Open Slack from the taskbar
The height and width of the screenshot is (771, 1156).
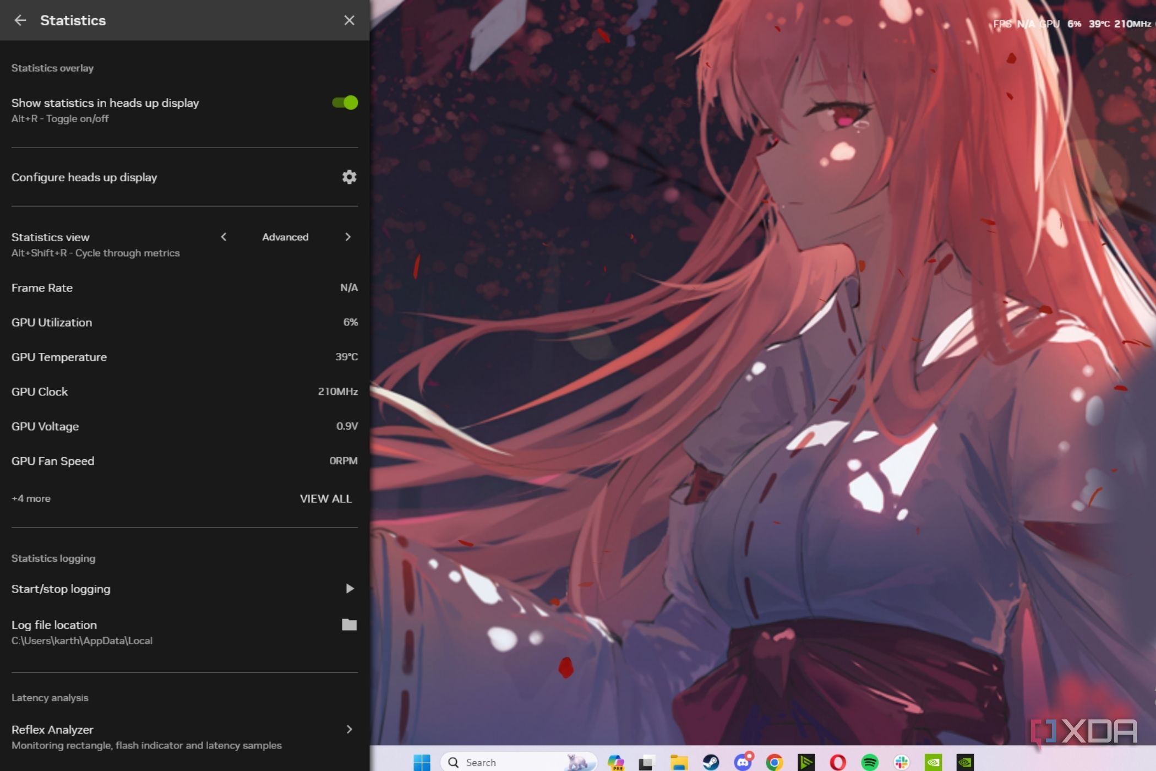coord(902,762)
